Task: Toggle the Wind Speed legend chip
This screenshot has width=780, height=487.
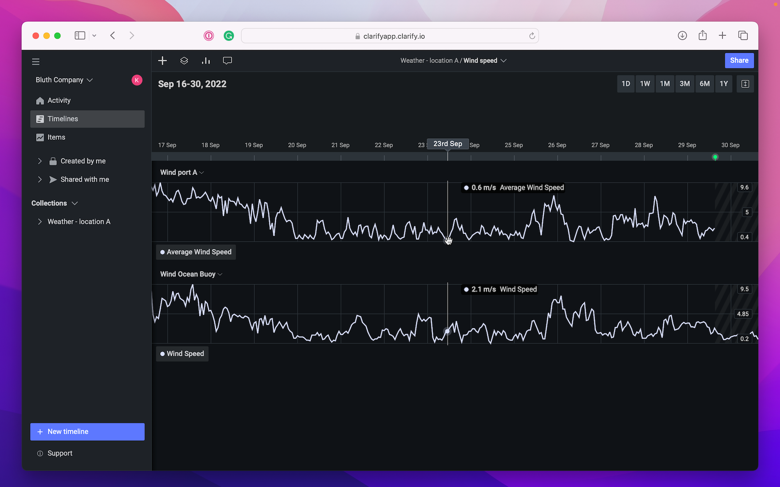Action: point(182,353)
